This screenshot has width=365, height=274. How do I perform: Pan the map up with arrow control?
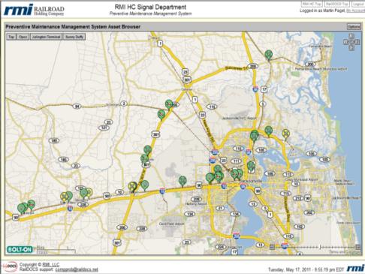(351, 37)
